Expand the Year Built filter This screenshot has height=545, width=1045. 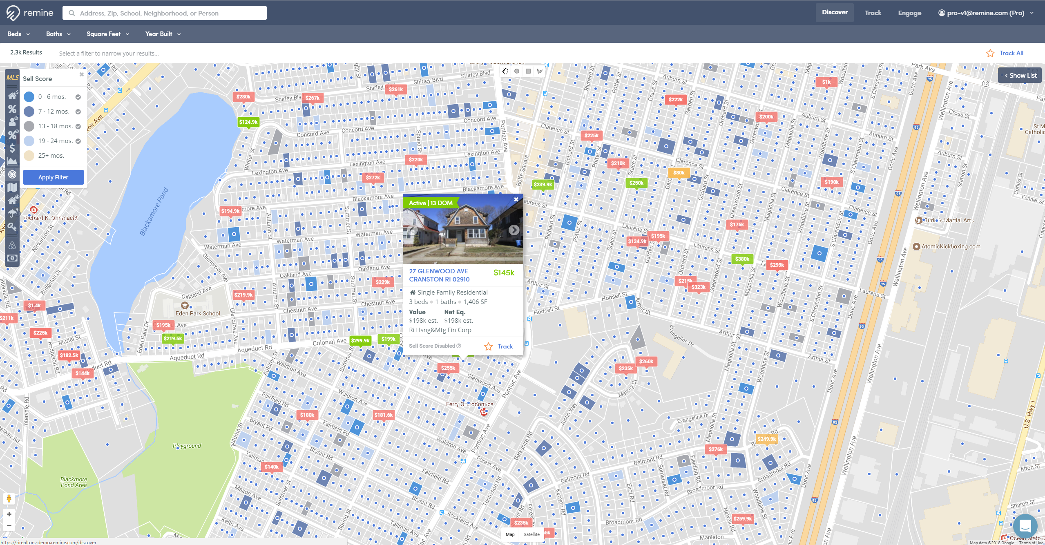(x=162, y=34)
